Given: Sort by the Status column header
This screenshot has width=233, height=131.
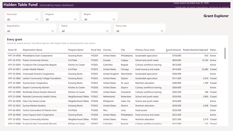Looking at the screenshot, I should [213, 50].
